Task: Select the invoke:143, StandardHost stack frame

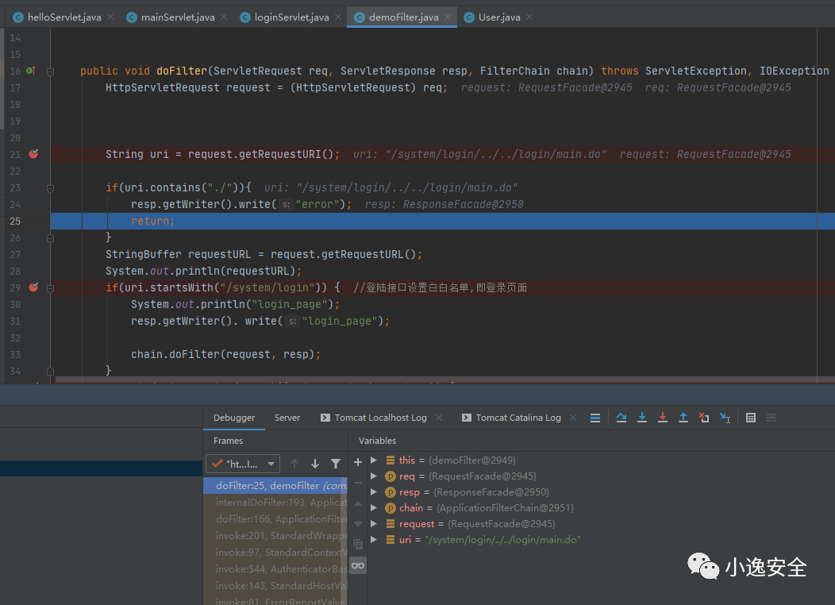Action: [275, 586]
